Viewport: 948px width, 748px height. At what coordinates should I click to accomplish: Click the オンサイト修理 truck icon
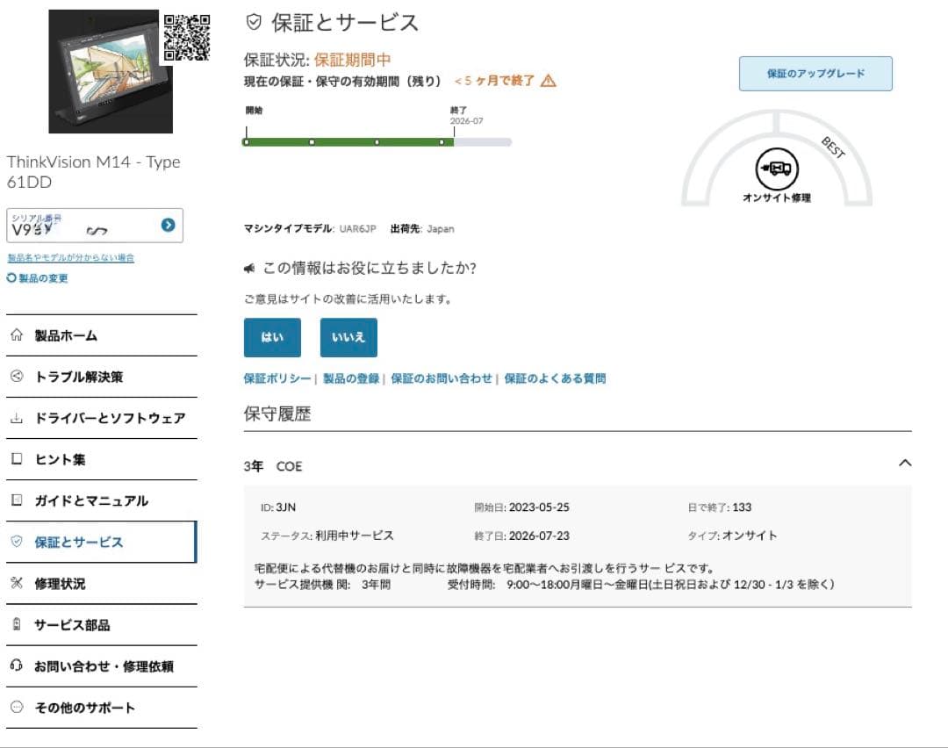pyautogui.click(x=777, y=169)
